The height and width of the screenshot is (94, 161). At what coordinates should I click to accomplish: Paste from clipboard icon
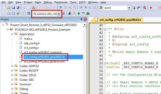tap(33, 8)
